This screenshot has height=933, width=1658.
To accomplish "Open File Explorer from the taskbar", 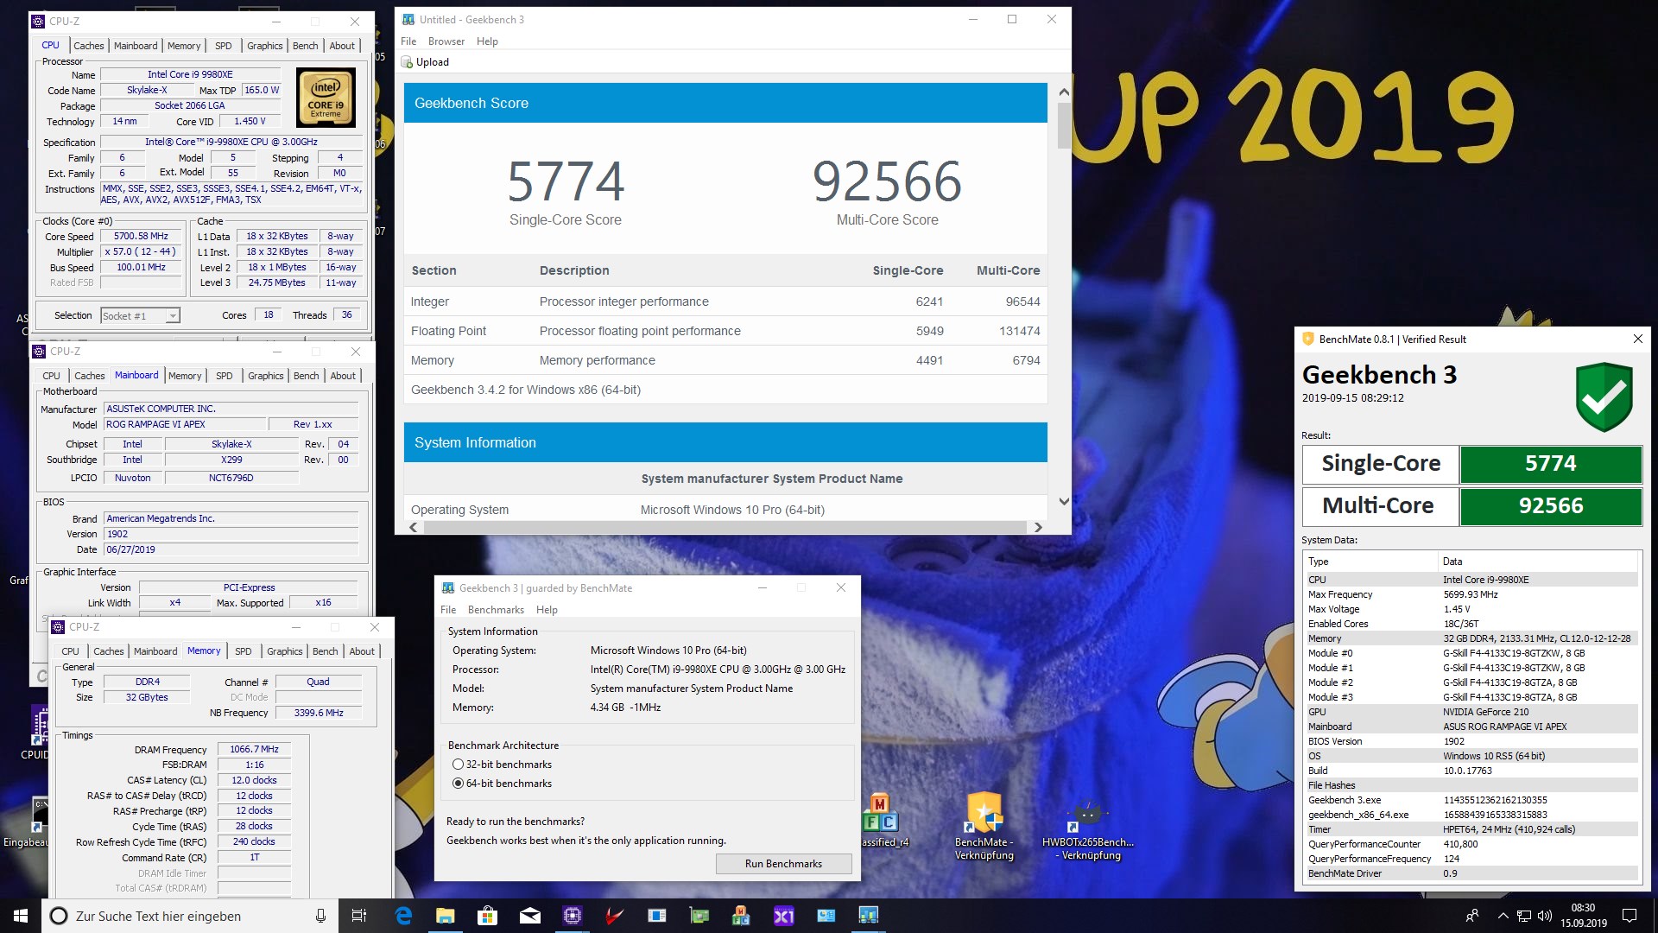I will point(446,916).
